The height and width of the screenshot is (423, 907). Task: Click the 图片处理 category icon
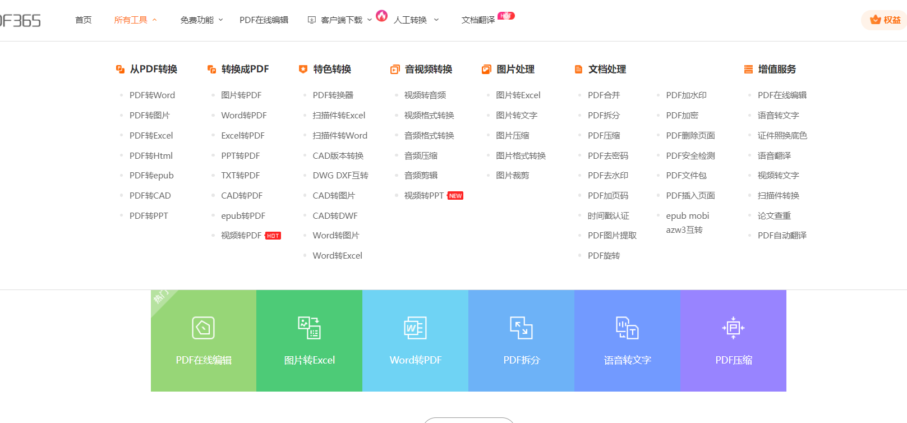pyautogui.click(x=486, y=69)
